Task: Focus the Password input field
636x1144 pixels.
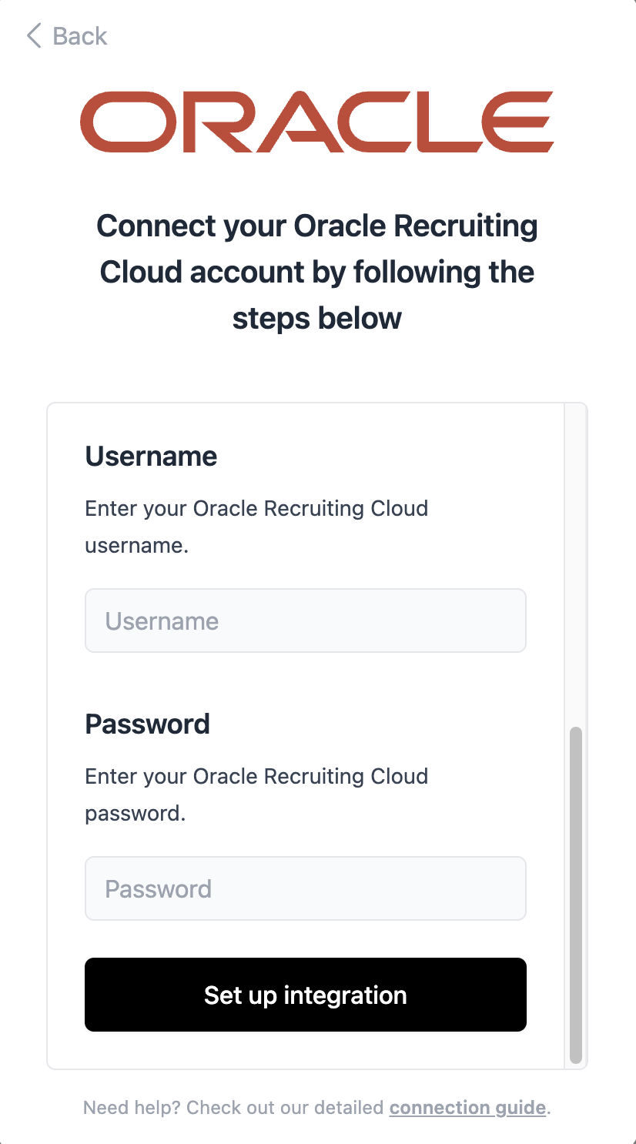Action: 305,888
